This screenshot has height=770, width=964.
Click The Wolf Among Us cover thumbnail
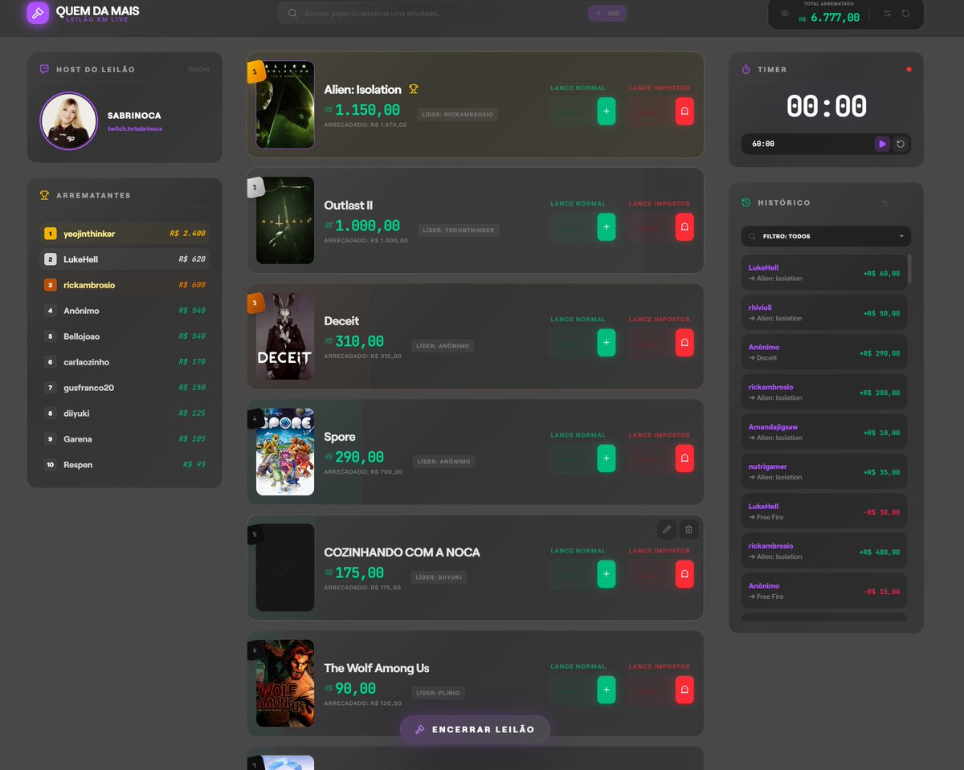pyautogui.click(x=285, y=683)
